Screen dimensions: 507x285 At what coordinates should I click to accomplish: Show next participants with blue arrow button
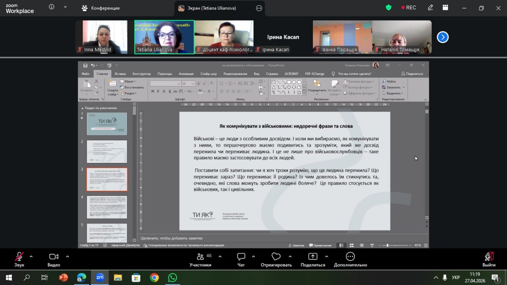coord(442,37)
